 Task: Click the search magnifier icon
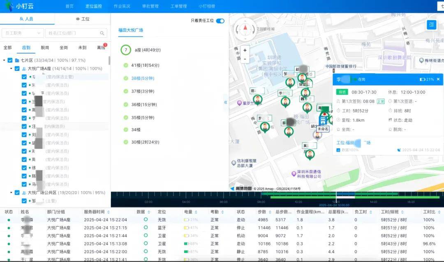102,33
